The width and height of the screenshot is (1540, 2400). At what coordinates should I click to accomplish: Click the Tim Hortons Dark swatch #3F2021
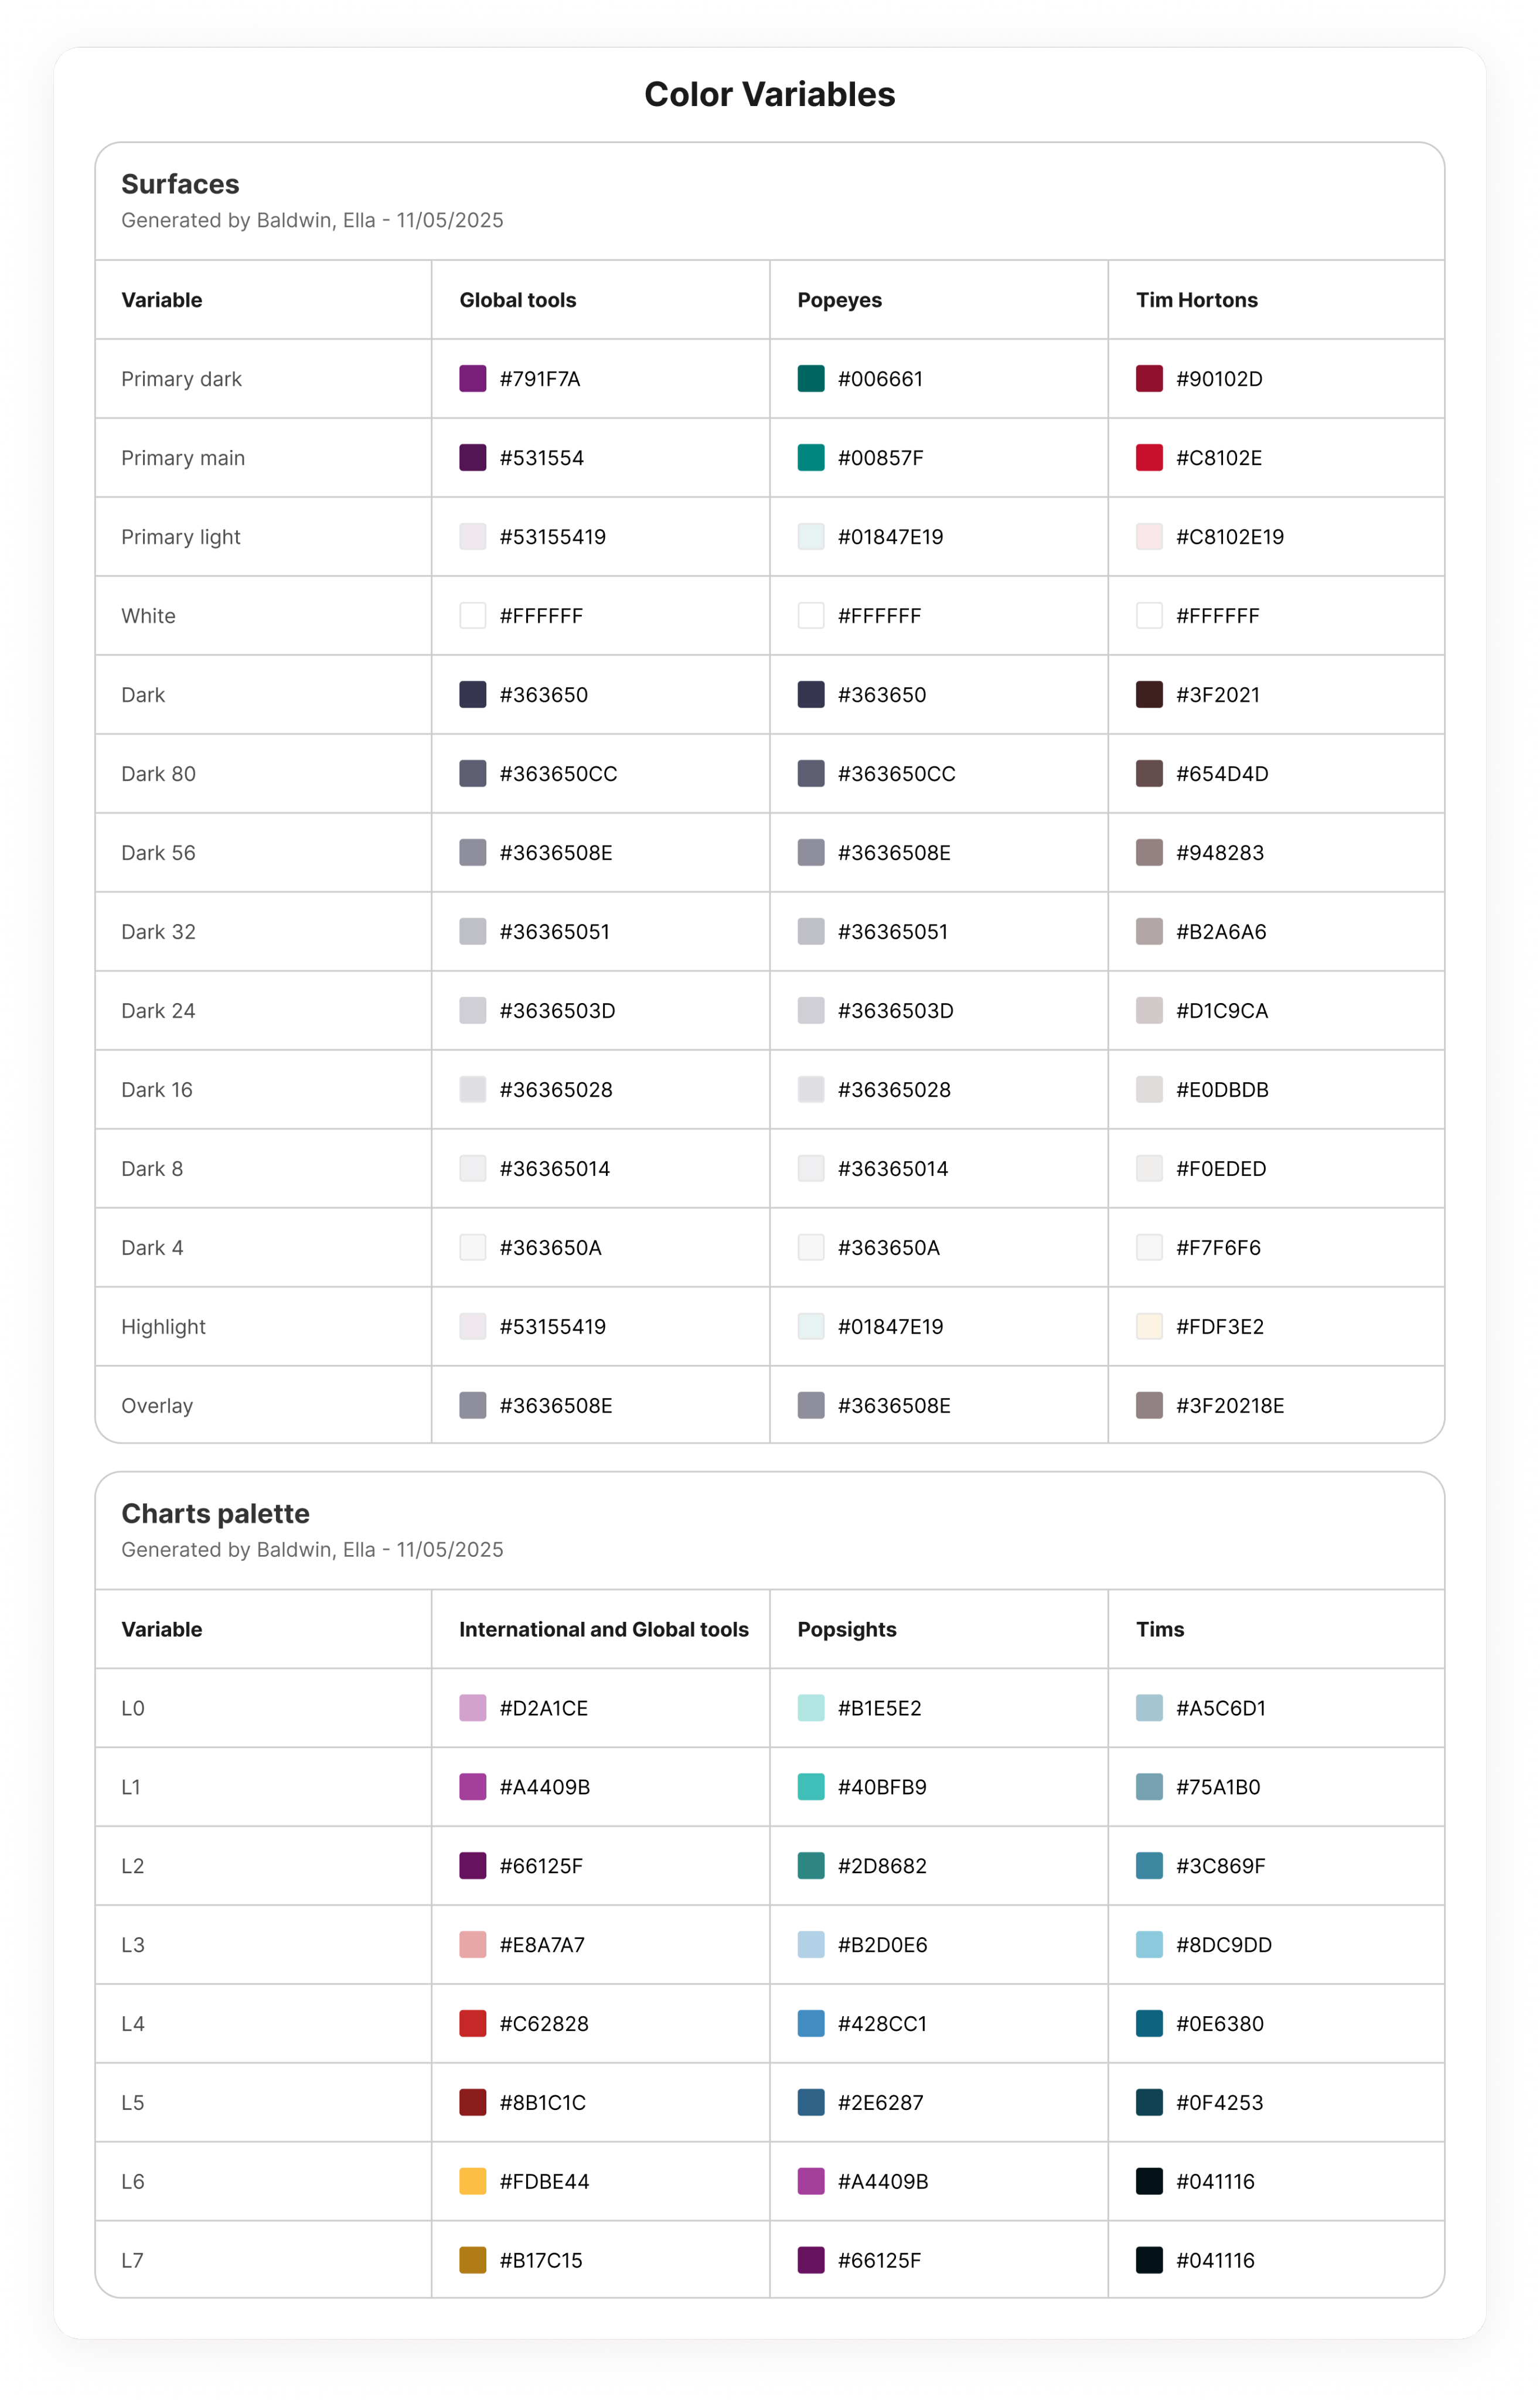[x=1149, y=695]
